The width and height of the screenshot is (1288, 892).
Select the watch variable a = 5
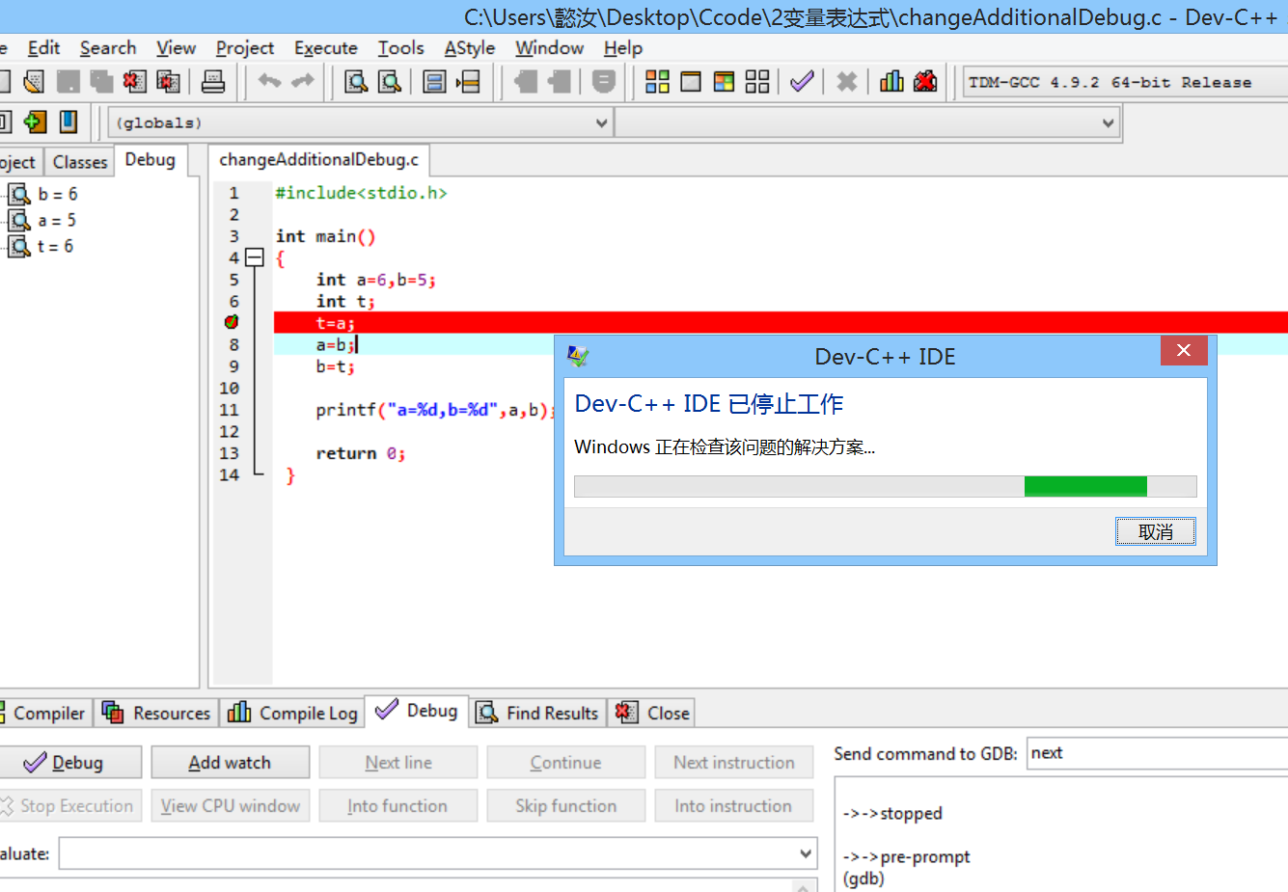[x=57, y=220]
